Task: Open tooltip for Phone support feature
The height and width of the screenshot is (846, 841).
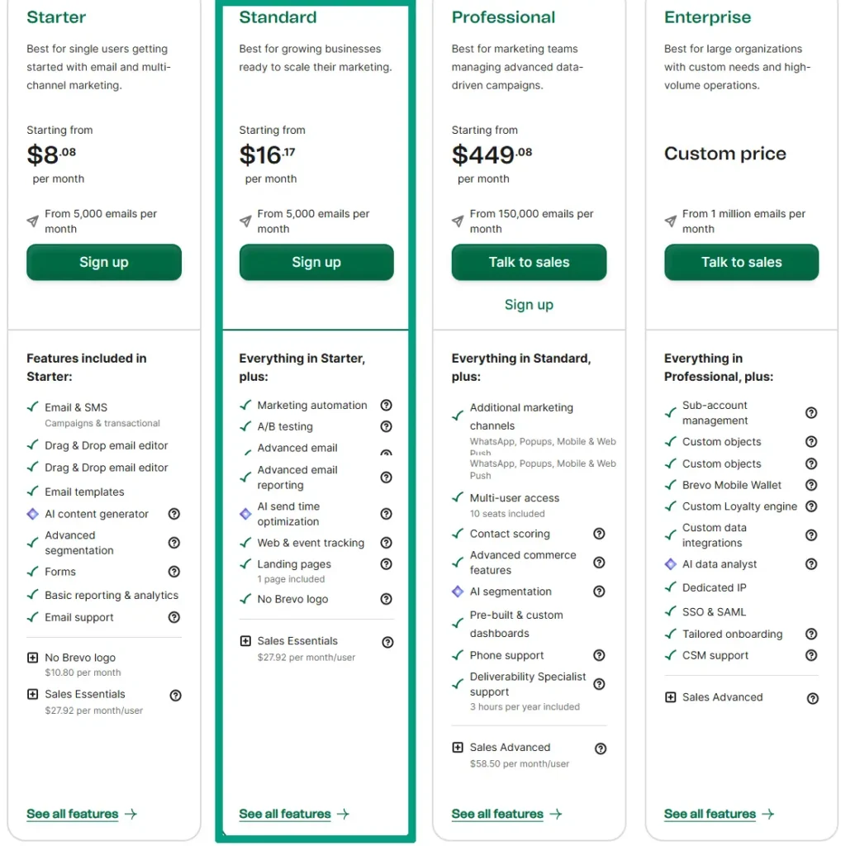Action: click(x=598, y=655)
